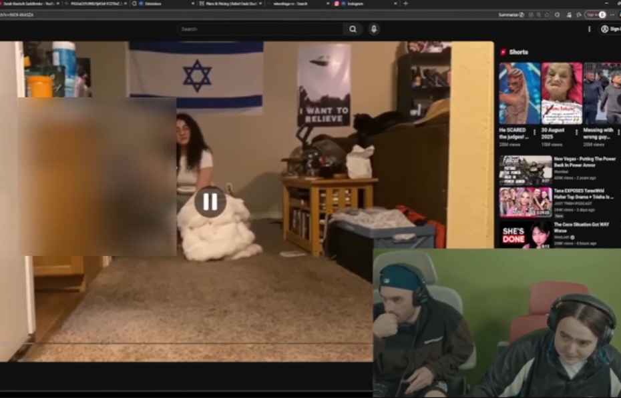Click 'He SCARED the judges!' short title
This screenshot has width=621, height=398.
point(513,133)
